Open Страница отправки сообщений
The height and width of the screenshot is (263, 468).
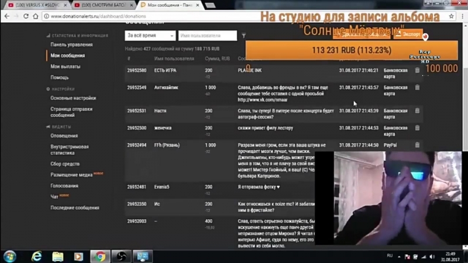pyautogui.click(x=71, y=112)
